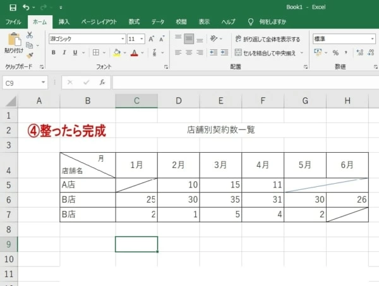Open alignment (配置) group dialog launcher
This screenshot has width=379, height=286.
(306, 67)
